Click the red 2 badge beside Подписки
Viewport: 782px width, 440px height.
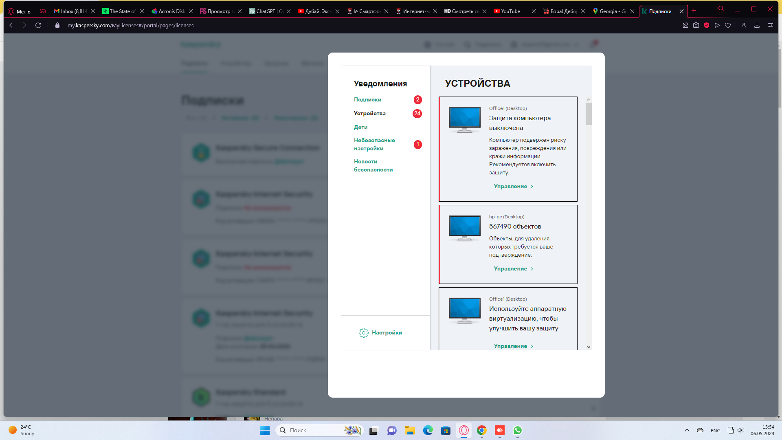417,100
